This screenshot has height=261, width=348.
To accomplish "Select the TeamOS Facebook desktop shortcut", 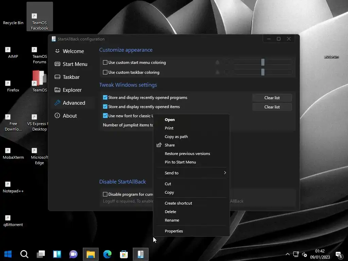I will 39,17.
